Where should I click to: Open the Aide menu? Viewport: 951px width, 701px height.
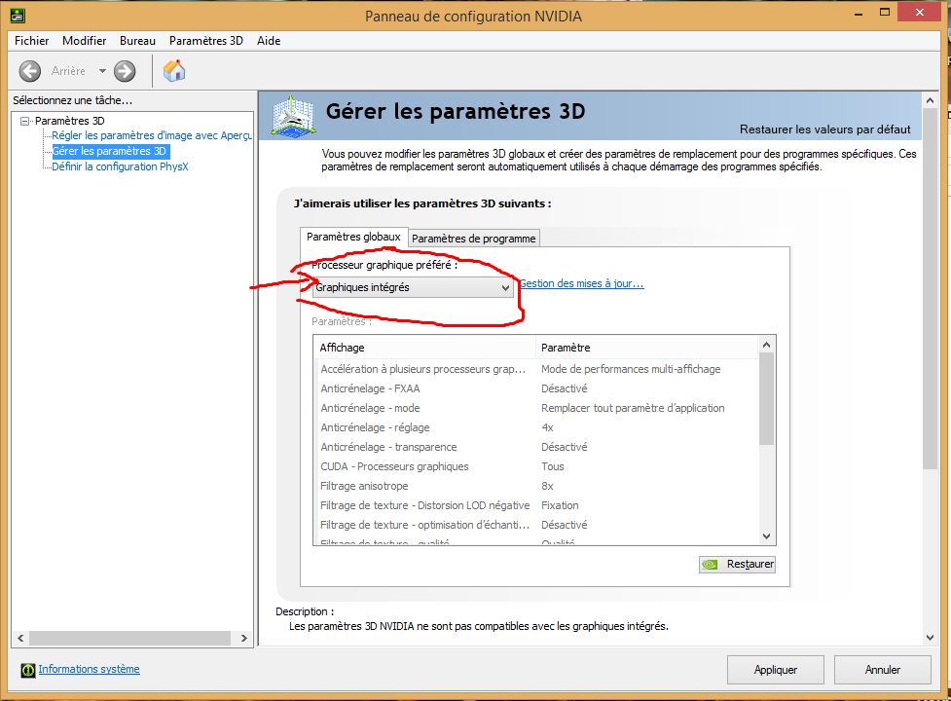[x=269, y=41]
